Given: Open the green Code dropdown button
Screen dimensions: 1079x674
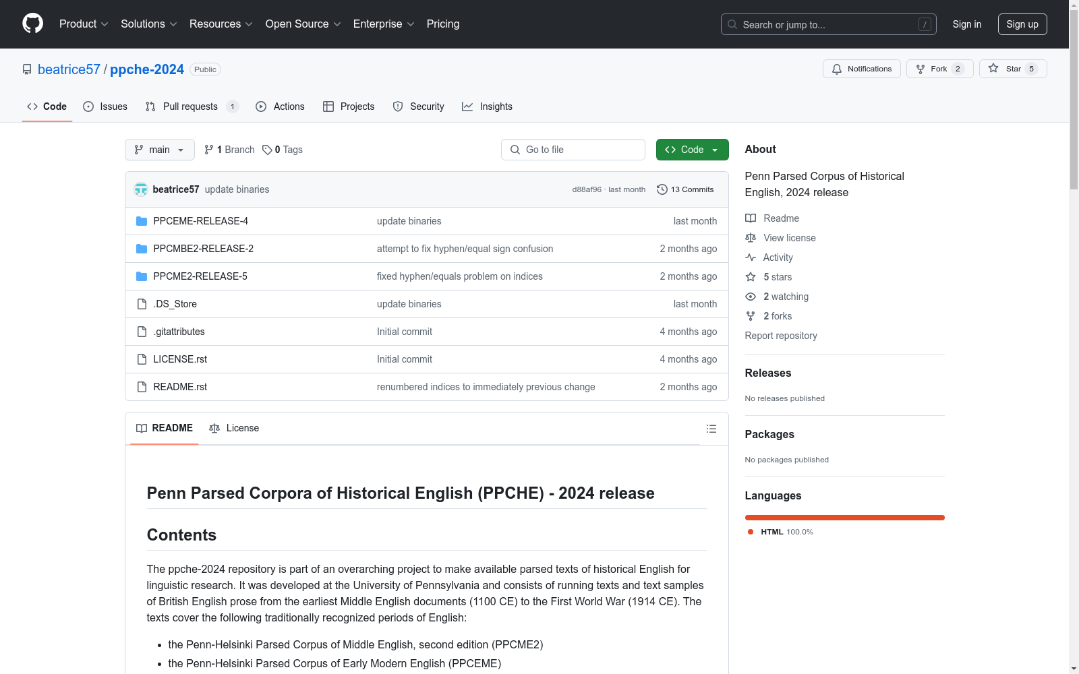Looking at the screenshot, I should point(692,150).
